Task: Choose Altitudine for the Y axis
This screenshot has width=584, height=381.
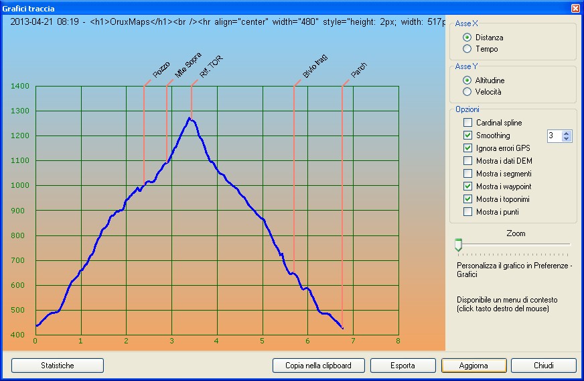Action: pos(467,80)
